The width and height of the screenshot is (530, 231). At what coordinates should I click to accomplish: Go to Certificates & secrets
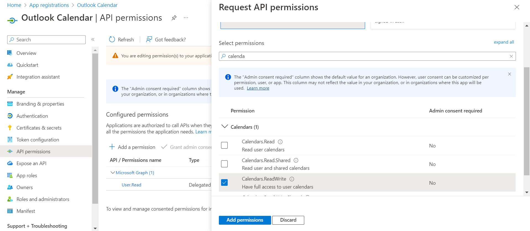tap(39, 128)
